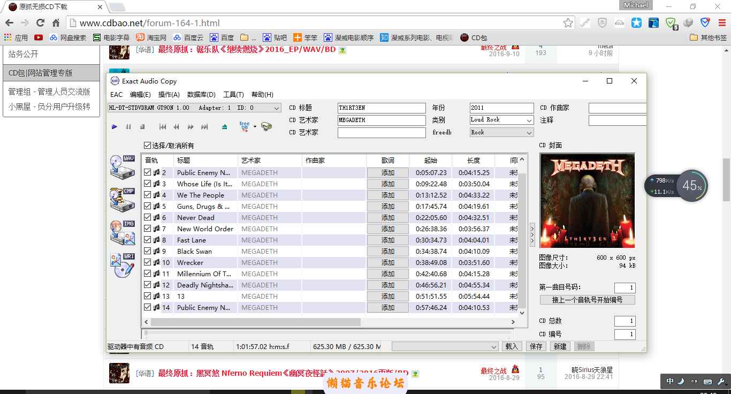Click the CD title field TH1RT3EN
The width and height of the screenshot is (731, 394).
(382, 108)
